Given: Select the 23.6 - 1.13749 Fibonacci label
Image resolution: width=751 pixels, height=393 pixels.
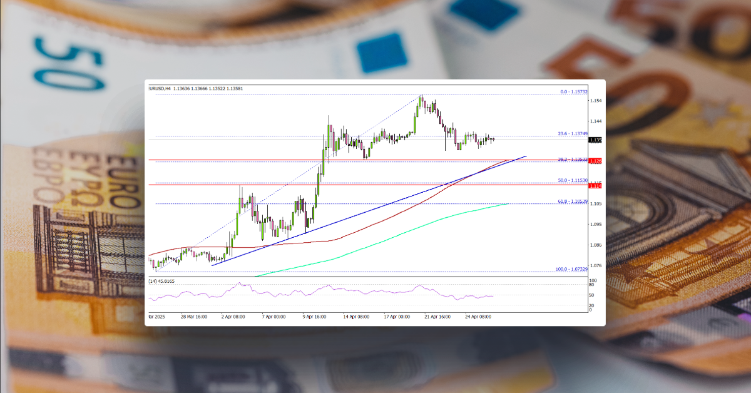Looking at the screenshot, I should pyautogui.click(x=571, y=133).
